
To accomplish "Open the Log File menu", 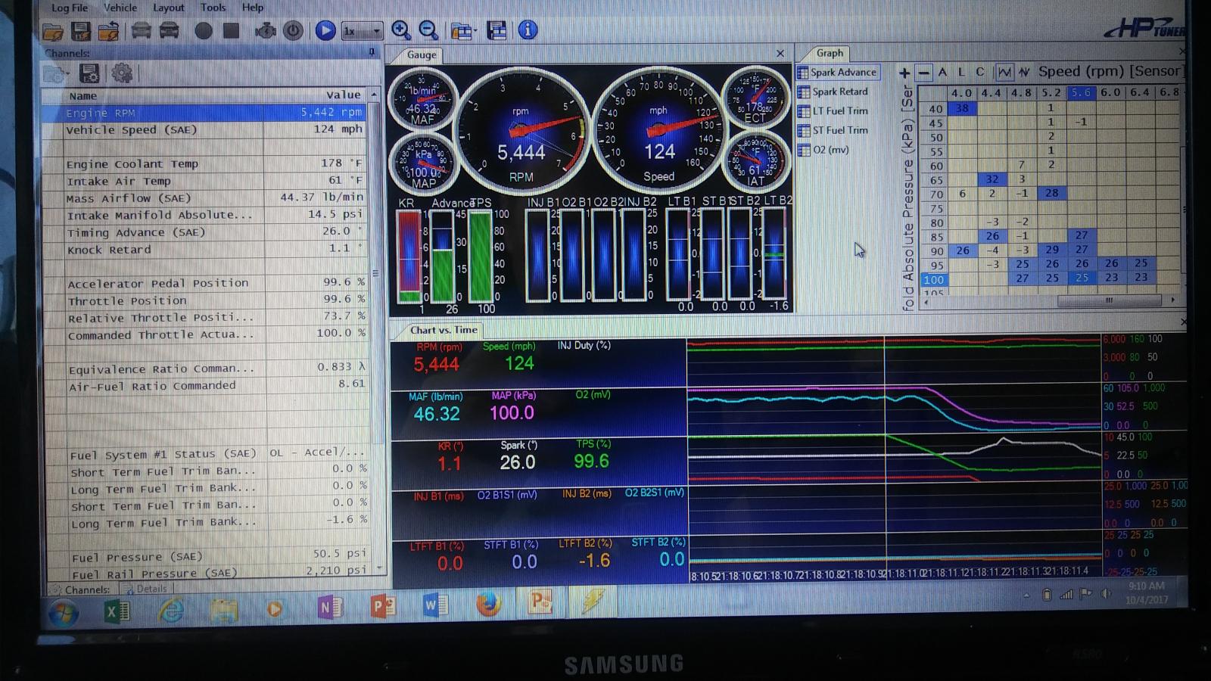I will pos(70,8).
